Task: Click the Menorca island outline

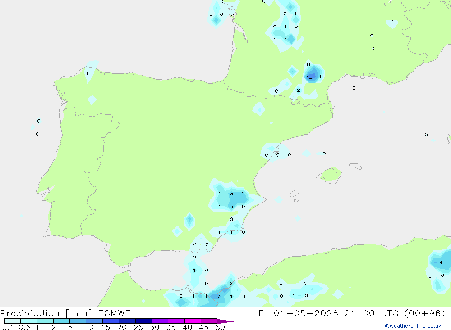Action: 355,166
